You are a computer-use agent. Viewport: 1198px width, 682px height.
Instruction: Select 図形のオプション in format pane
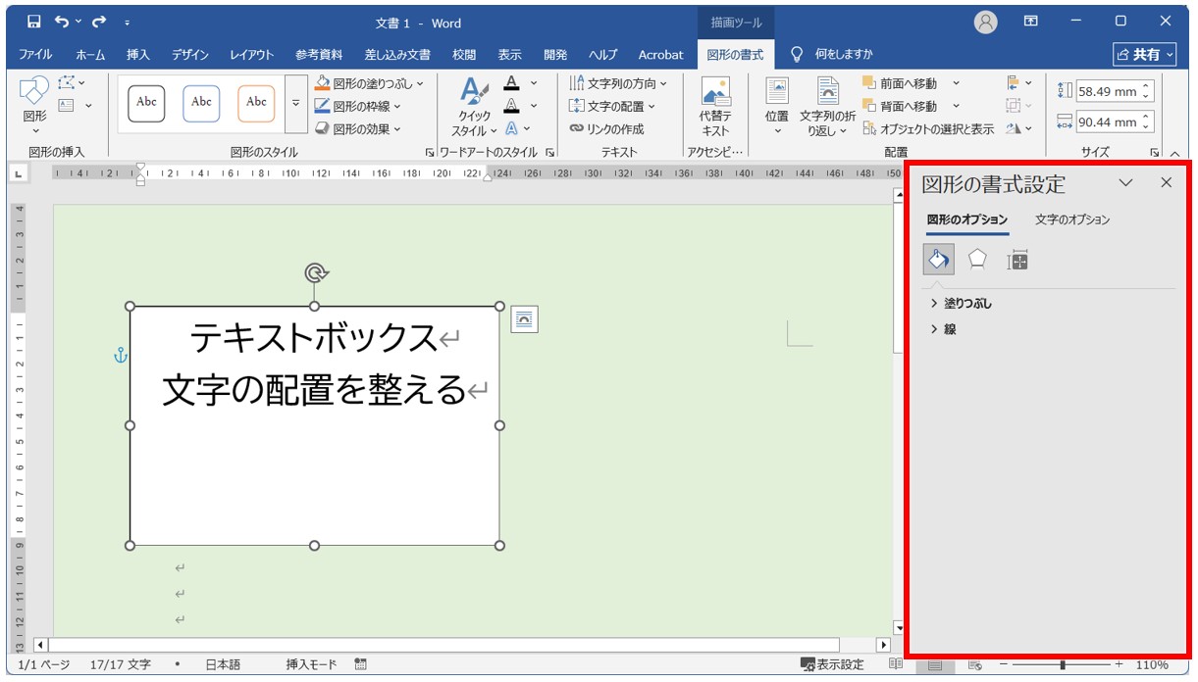click(x=967, y=219)
